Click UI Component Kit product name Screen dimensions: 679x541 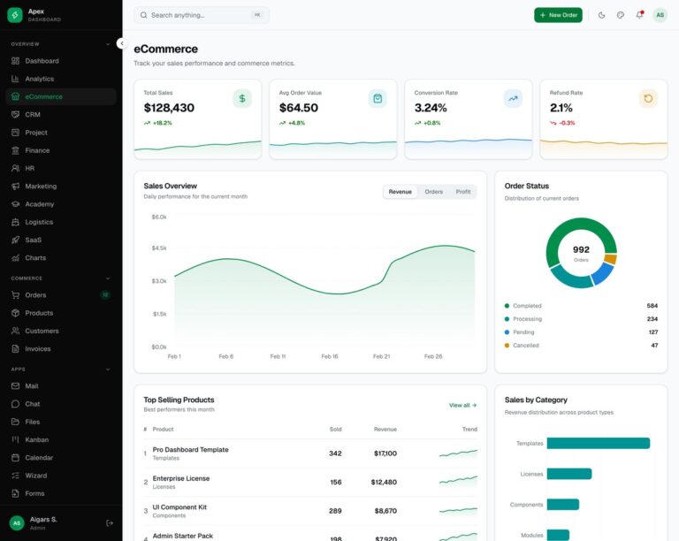(x=179, y=507)
